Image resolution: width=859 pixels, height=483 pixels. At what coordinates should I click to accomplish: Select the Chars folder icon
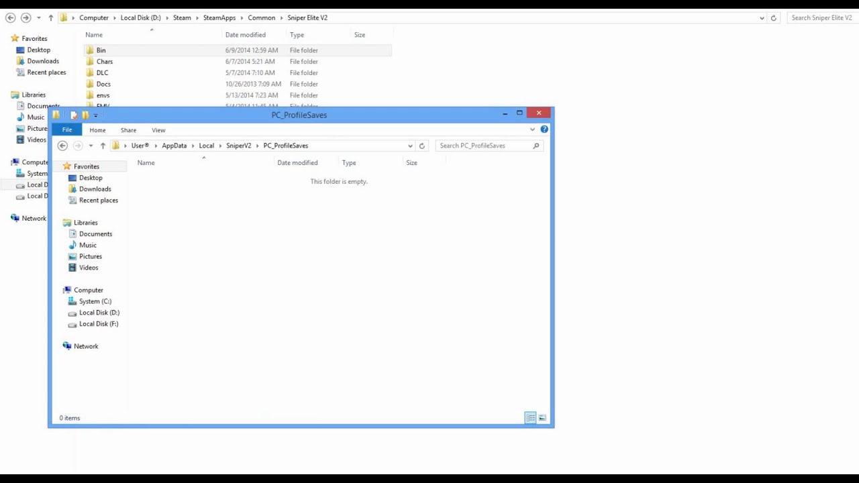(x=90, y=62)
